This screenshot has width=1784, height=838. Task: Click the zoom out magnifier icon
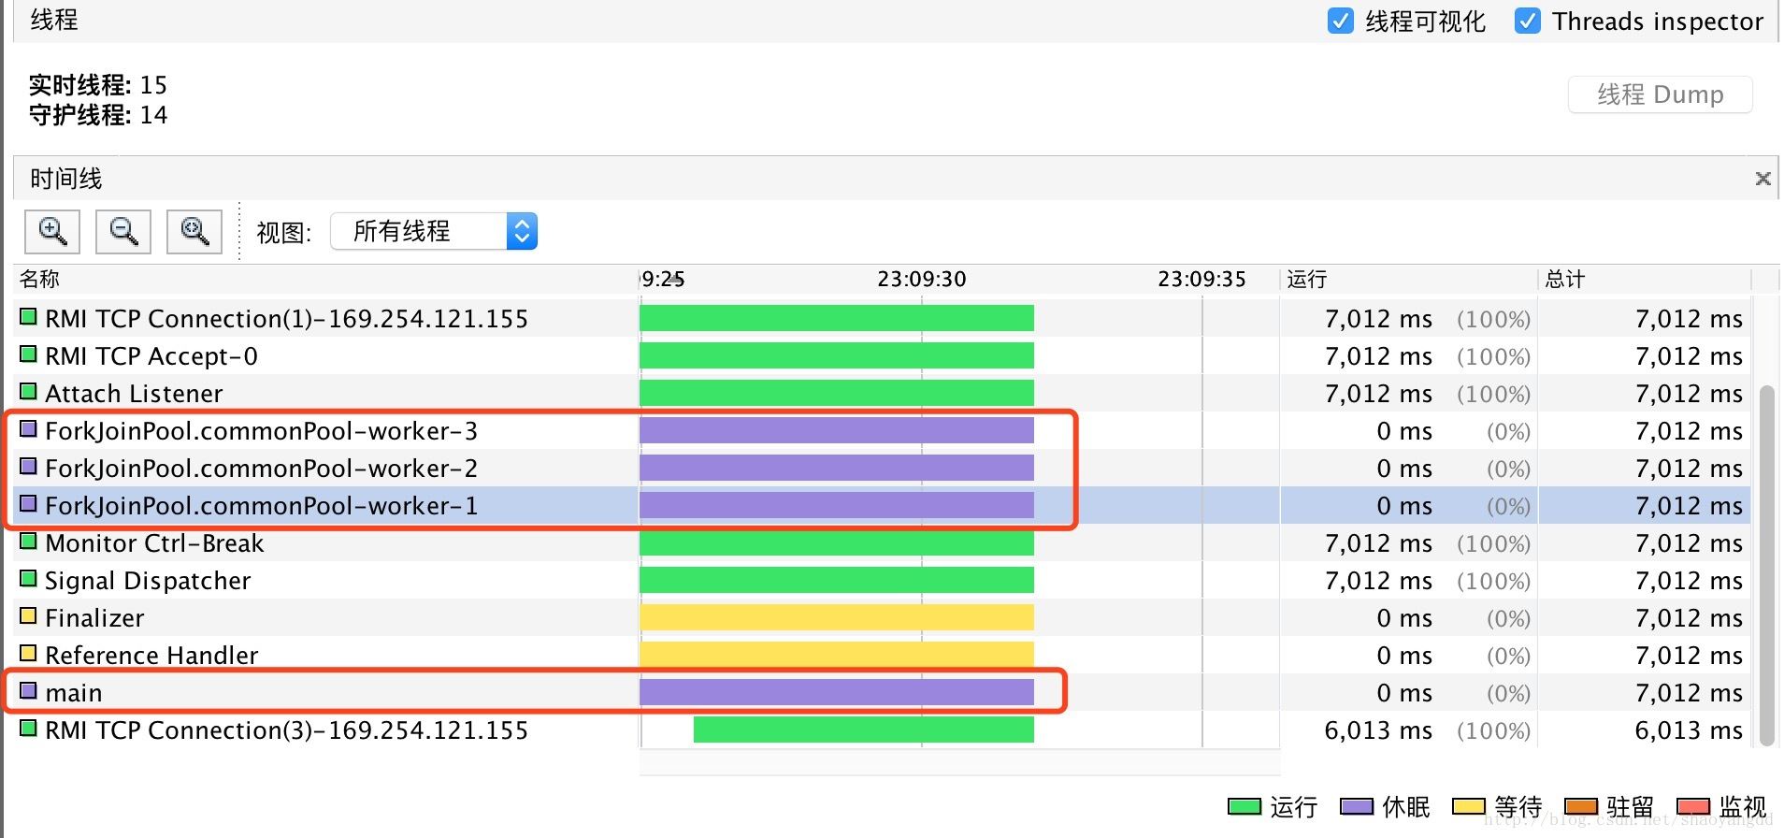tap(123, 231)
